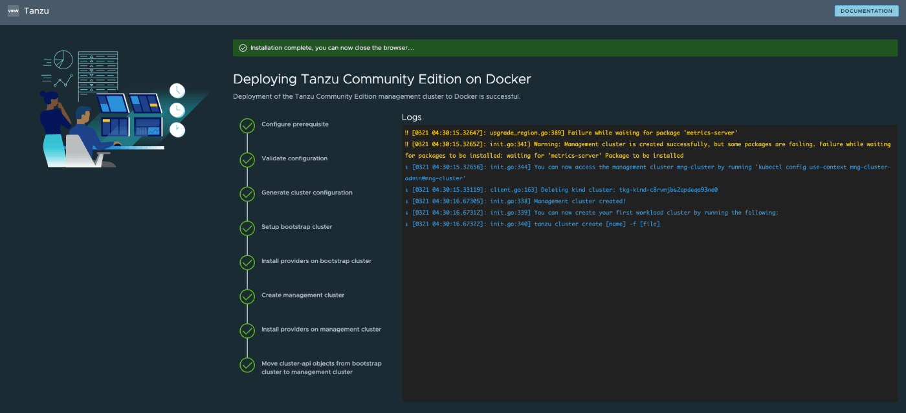Select 'Install providers on bootstrap cluster' label
The height and width of the screenshot is (413, 906).
(x=316, y=261)
